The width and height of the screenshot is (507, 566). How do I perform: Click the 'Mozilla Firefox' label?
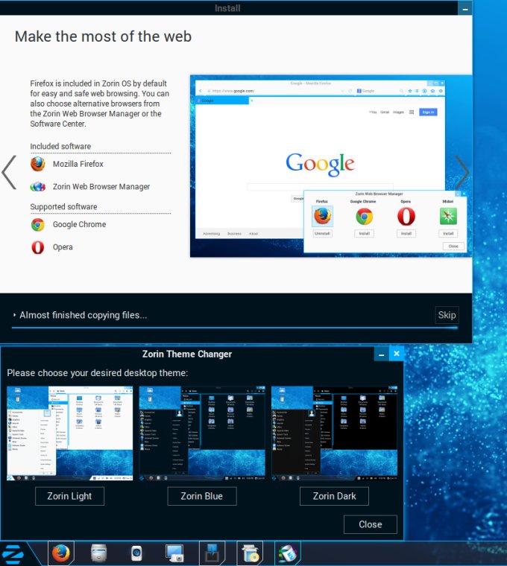point(78,165)
